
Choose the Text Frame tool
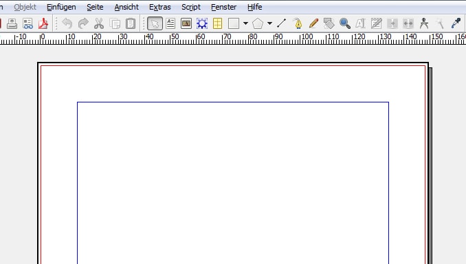[x=170, y=23]
